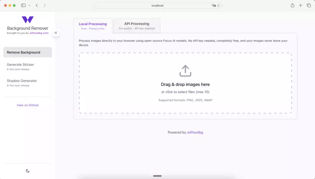Focus the localhost address bar
315x179 pixels.
[157, 5]
